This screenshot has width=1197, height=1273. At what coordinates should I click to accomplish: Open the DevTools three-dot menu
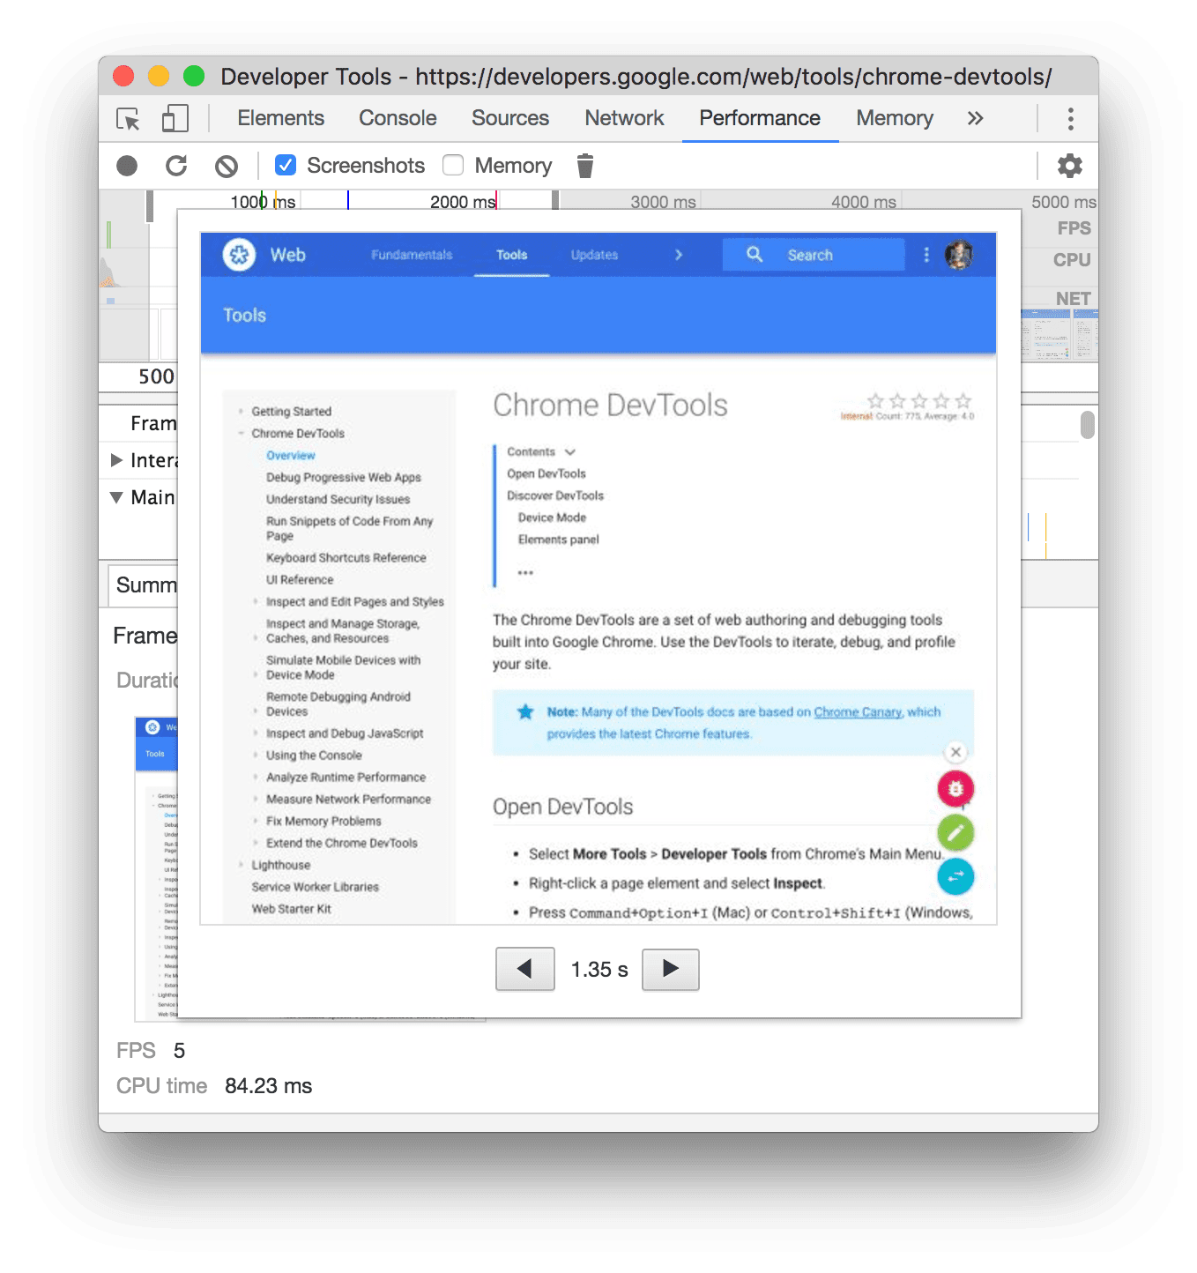tap(1071, 118)
